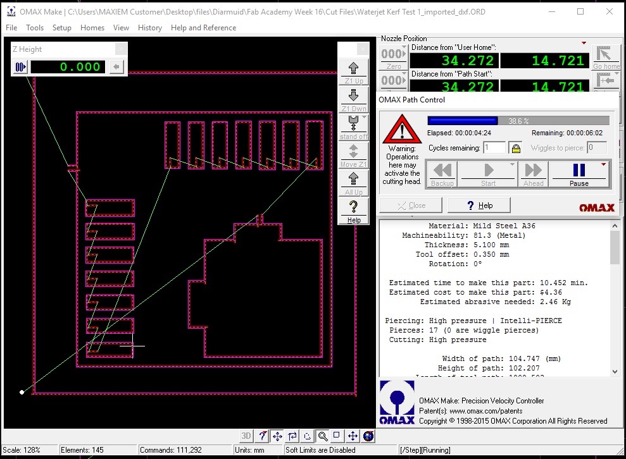The width and height of the screenshot is (626, 459).
Task: Click the info panel scrollbar down arrow
Action: (615, 371)
